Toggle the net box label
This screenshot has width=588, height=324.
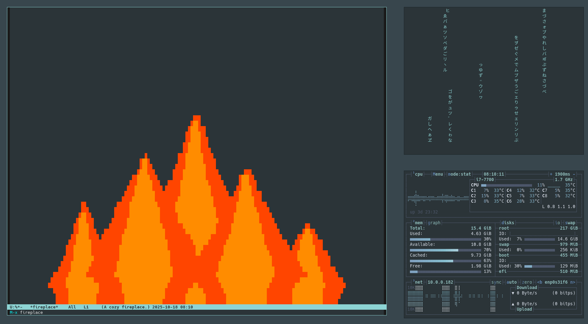tap(419, 282)
